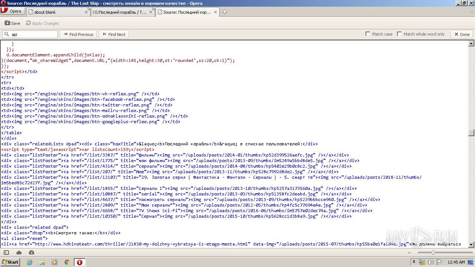
Task: Click the btn-facebook-reflex.png source line
Action: [x=88, y=99]
